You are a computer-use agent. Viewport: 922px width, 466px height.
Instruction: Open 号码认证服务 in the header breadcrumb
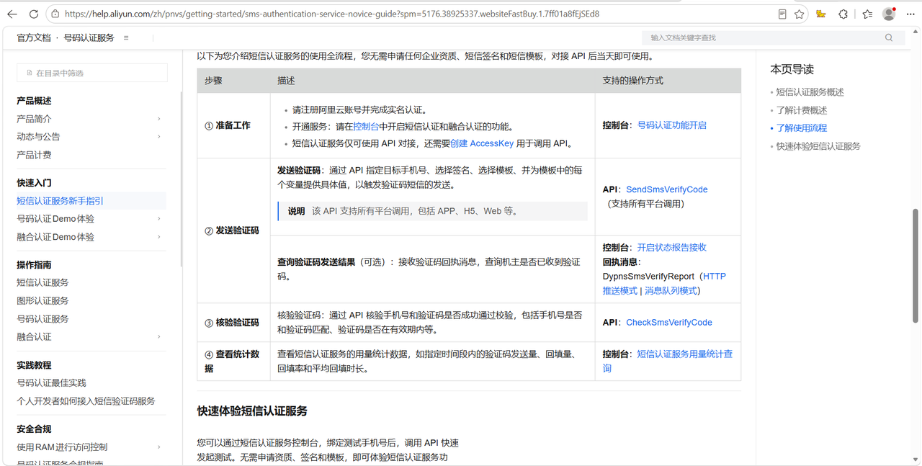(89, 37)
